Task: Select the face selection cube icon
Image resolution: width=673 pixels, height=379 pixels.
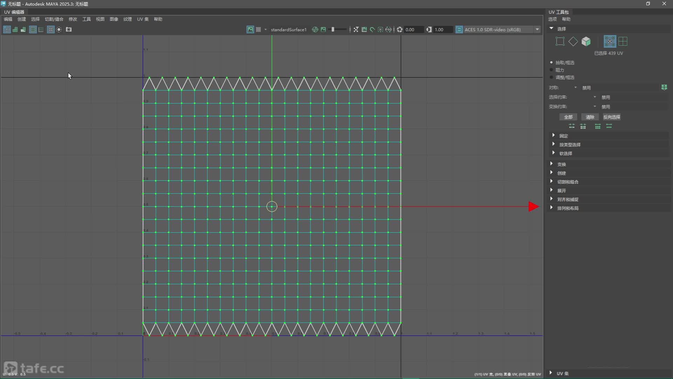Action: pos(586,41)
